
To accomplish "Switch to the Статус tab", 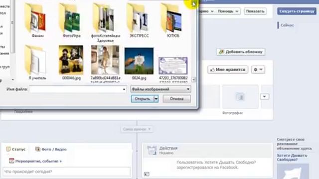I will (x=15, y=149).
